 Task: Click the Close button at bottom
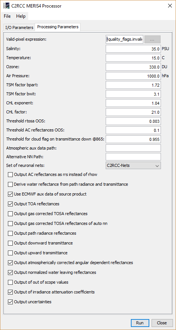pos(162,323)
